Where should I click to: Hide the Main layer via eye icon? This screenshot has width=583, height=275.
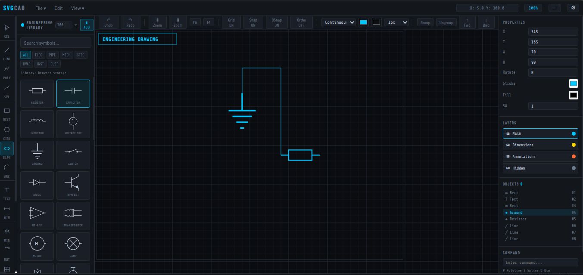(x=508, y=133)
